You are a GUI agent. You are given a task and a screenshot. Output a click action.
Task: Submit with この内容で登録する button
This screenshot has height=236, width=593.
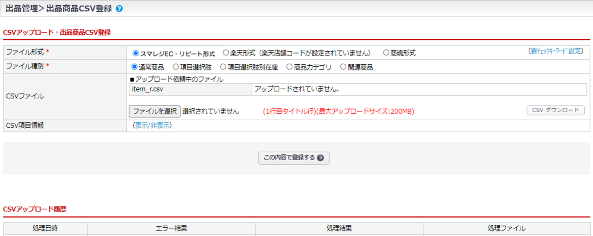pos(294,158)
